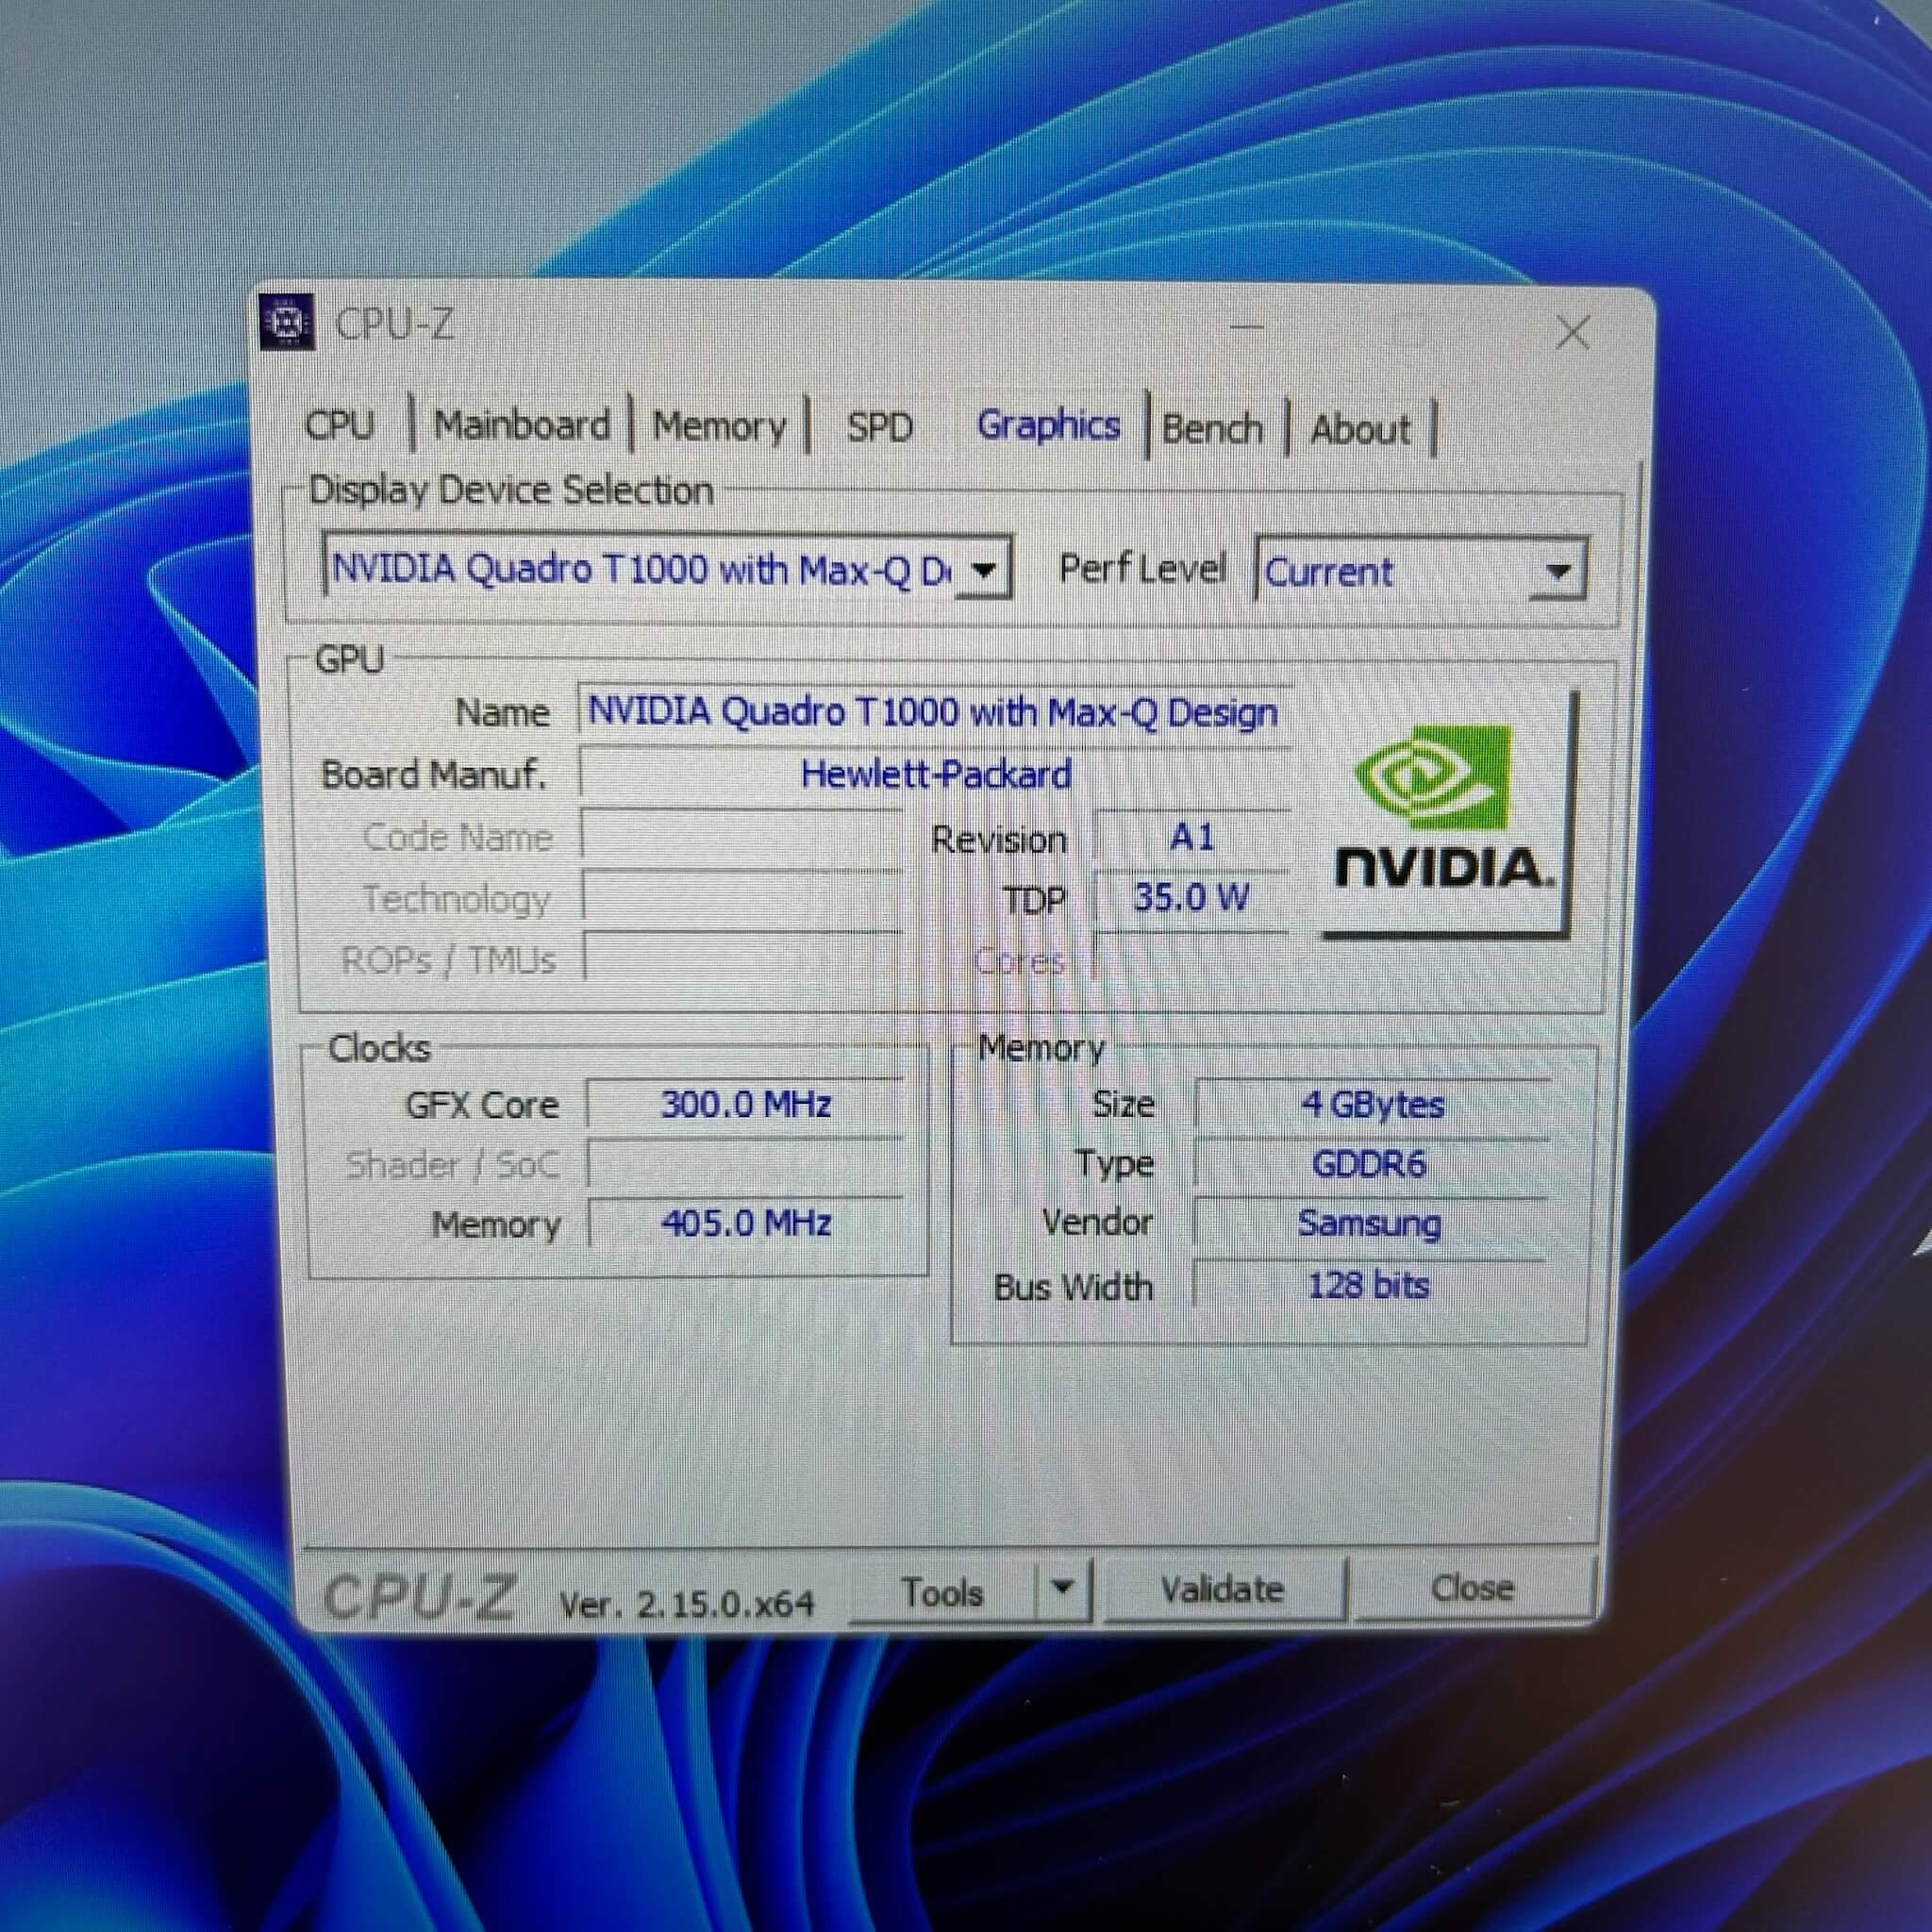
Task: Click the TDP 35.0 W value
Action: (1191, 897)
